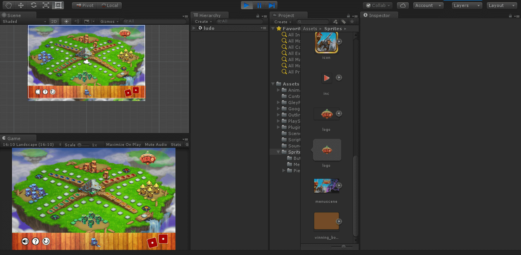
Task: Enable Mute Audio in Game view
Action: (156, 145)
